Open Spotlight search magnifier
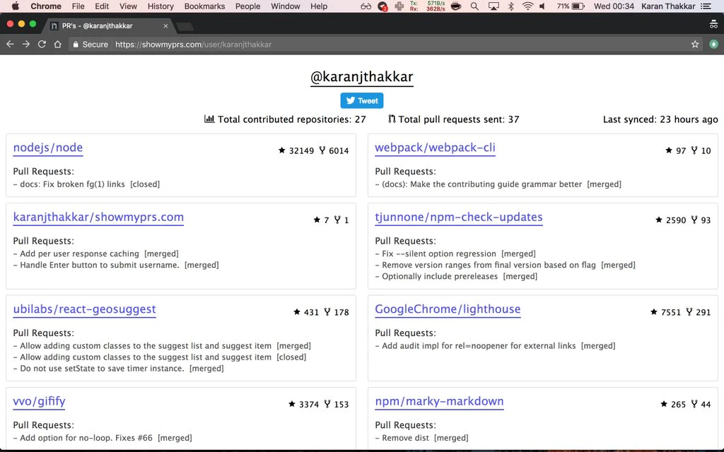 tap(474, 6)
